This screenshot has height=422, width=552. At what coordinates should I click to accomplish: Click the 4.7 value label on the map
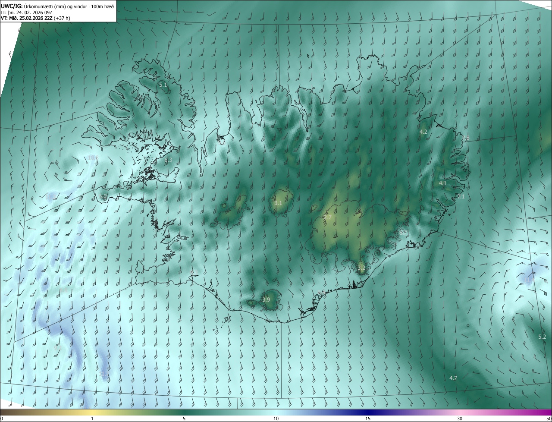[453, 378]
